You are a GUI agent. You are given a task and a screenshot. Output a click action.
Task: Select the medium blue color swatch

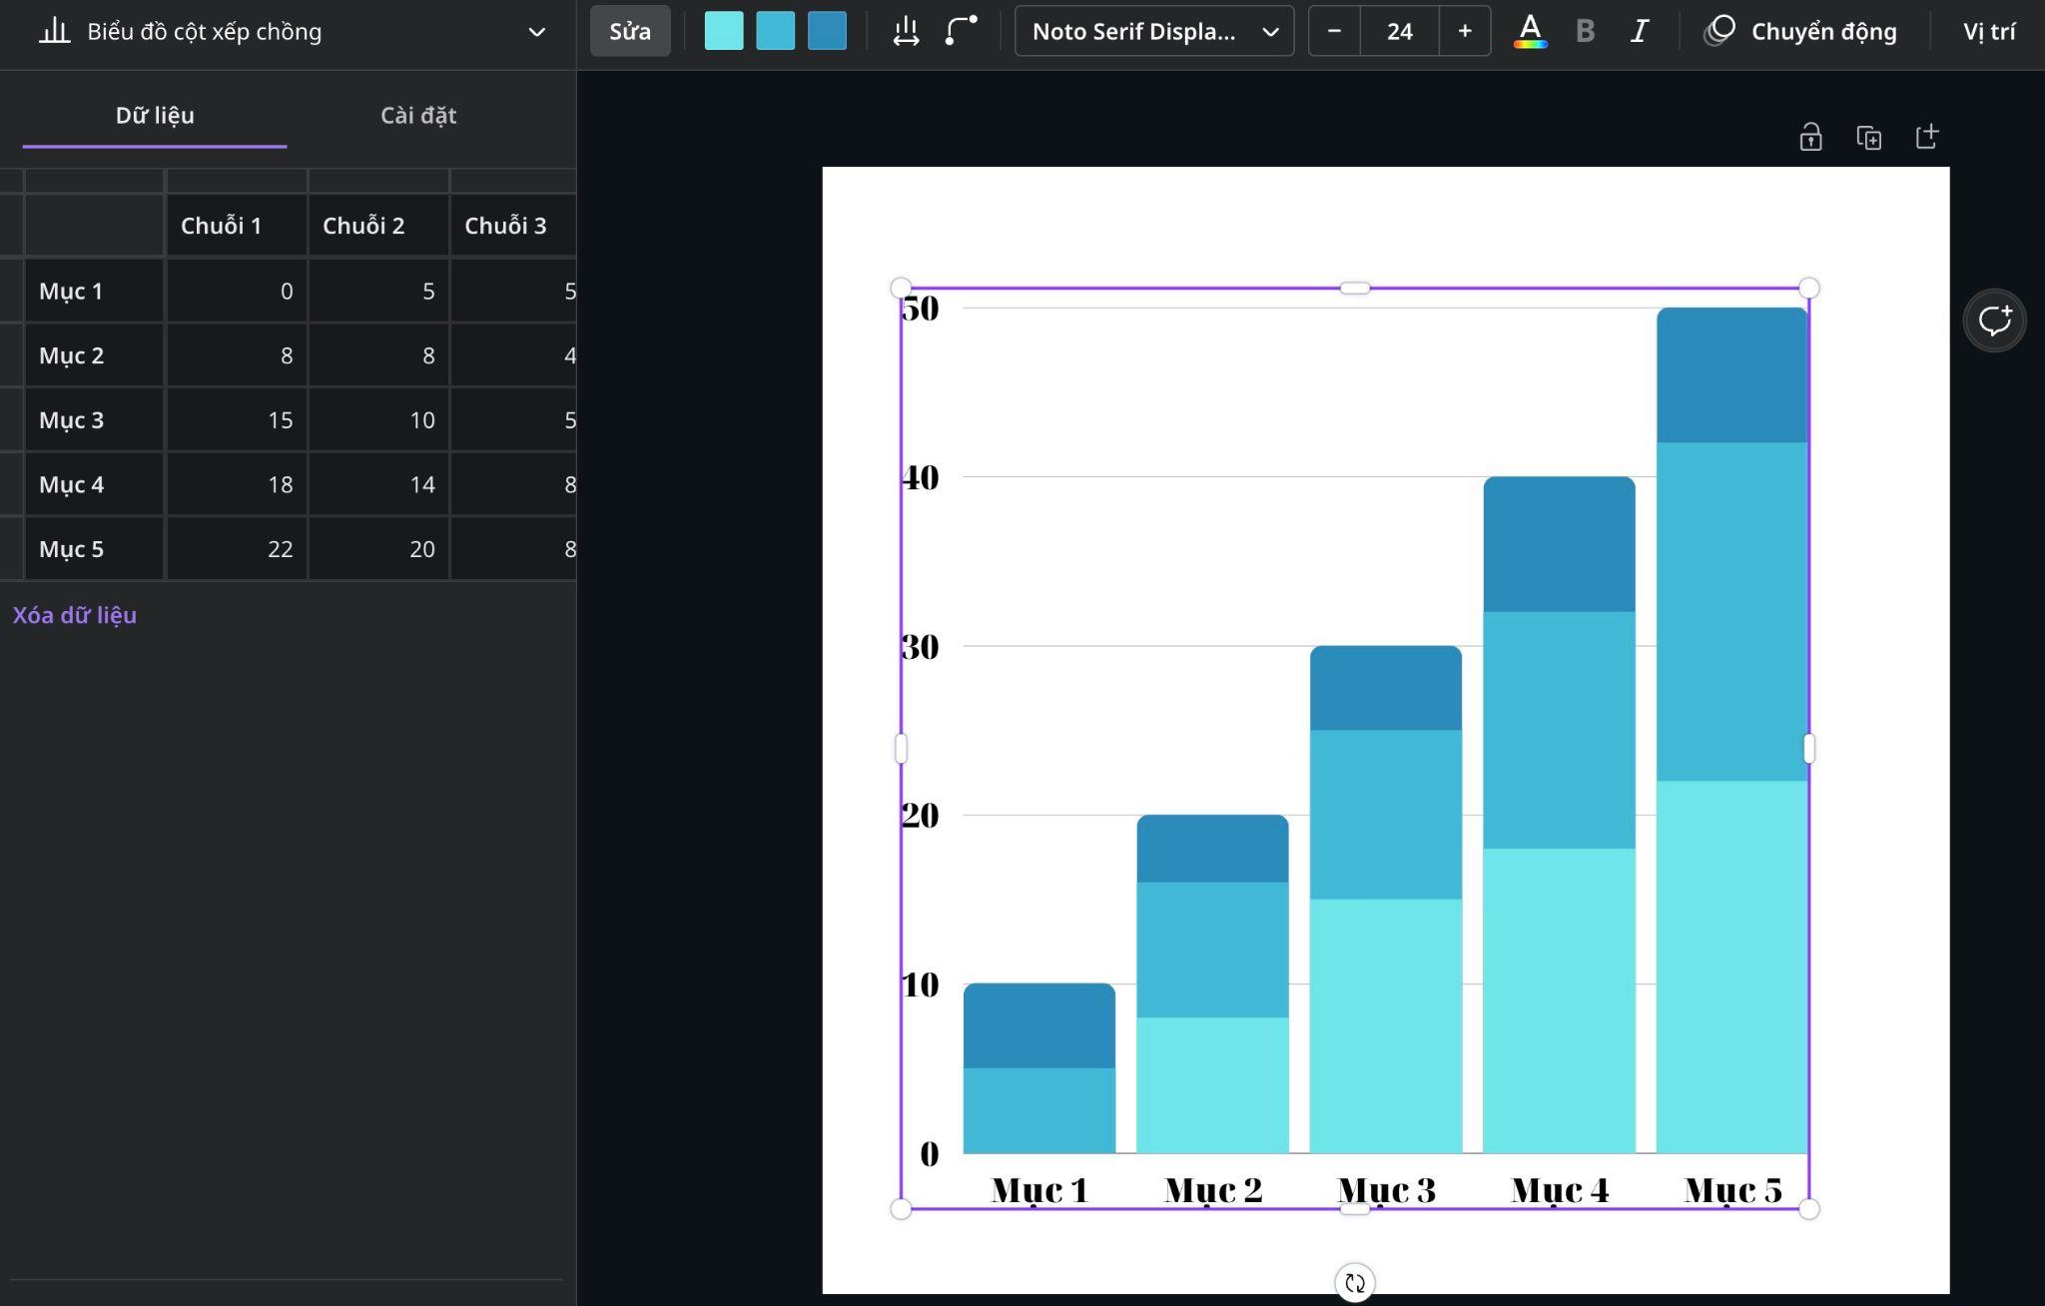point(776,31)
